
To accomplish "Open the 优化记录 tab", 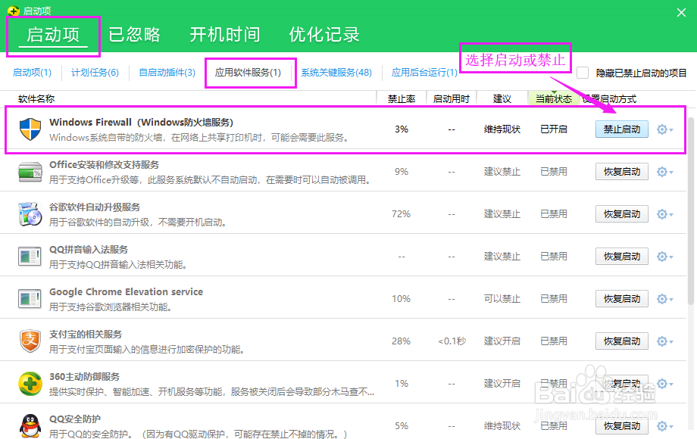I will 324,35.
